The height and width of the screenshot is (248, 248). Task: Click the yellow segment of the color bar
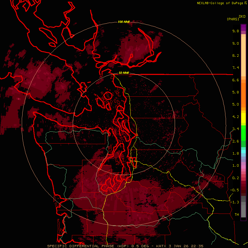coord(243,118)
